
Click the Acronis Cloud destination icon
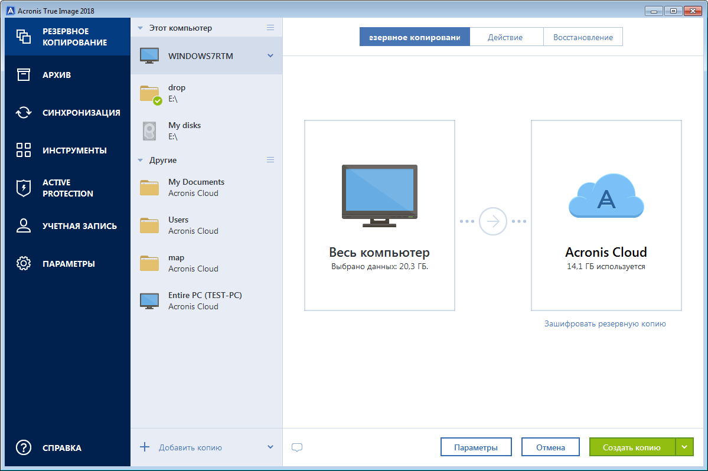click(x=606, y=196)
